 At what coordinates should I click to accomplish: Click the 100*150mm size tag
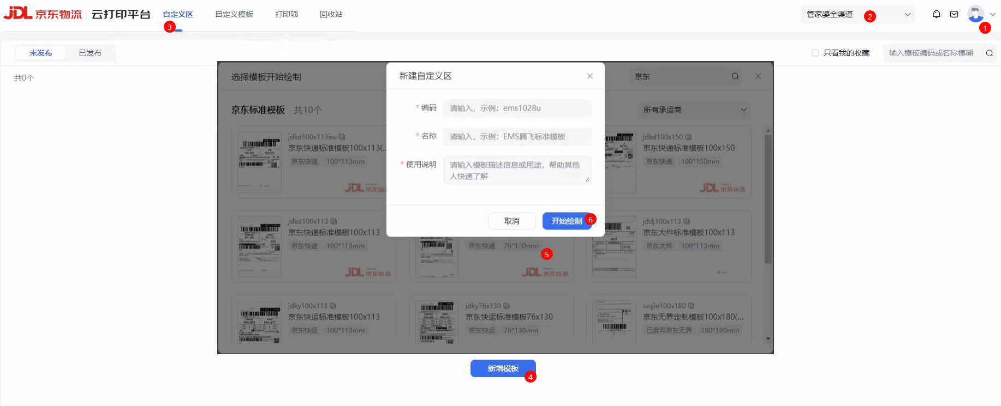tap(700, 161)
